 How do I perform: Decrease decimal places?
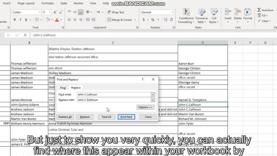(171, 19)
